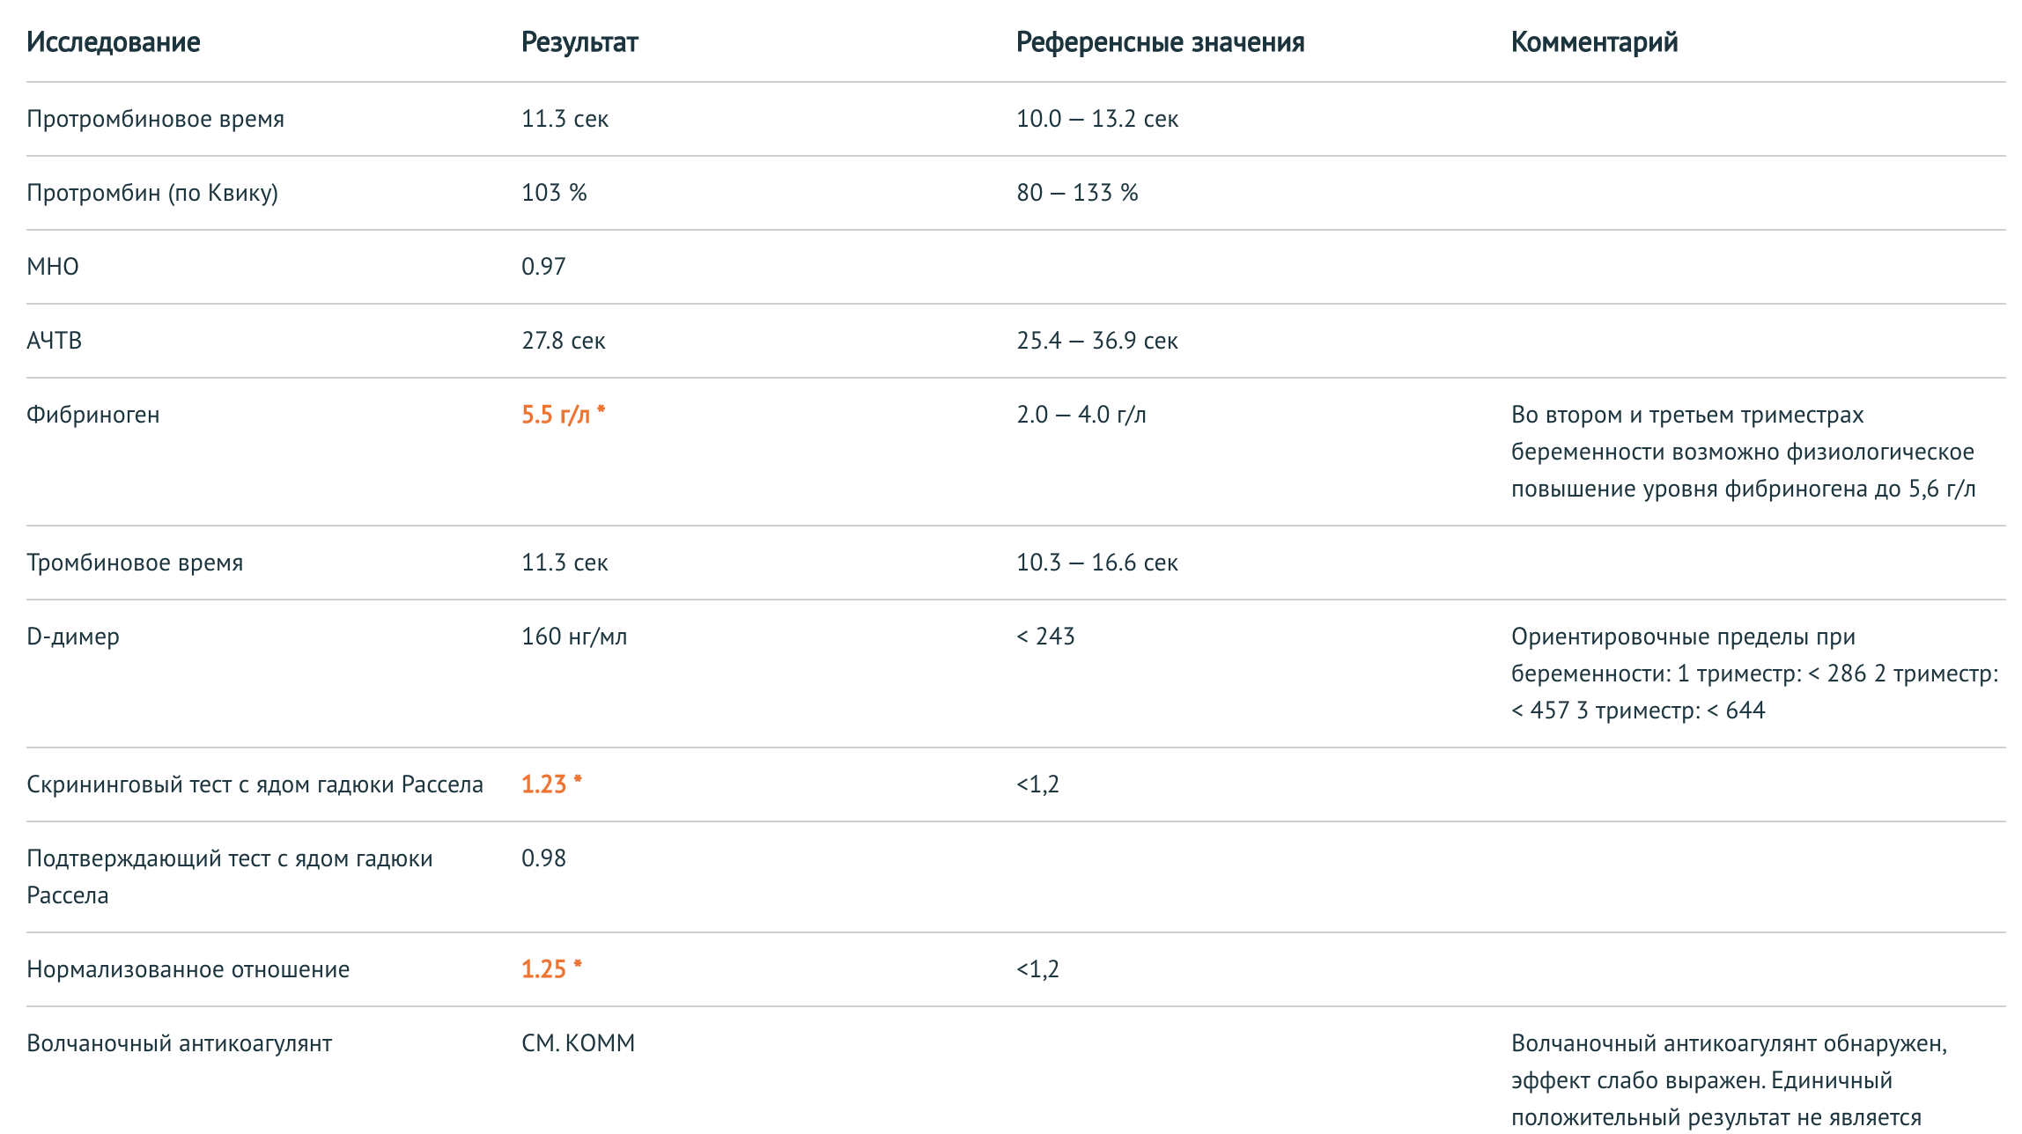Click the lupus anticoagulant detected comment
The width and height of the screenshot is (2022, 1134).
pos(1730,1080)
